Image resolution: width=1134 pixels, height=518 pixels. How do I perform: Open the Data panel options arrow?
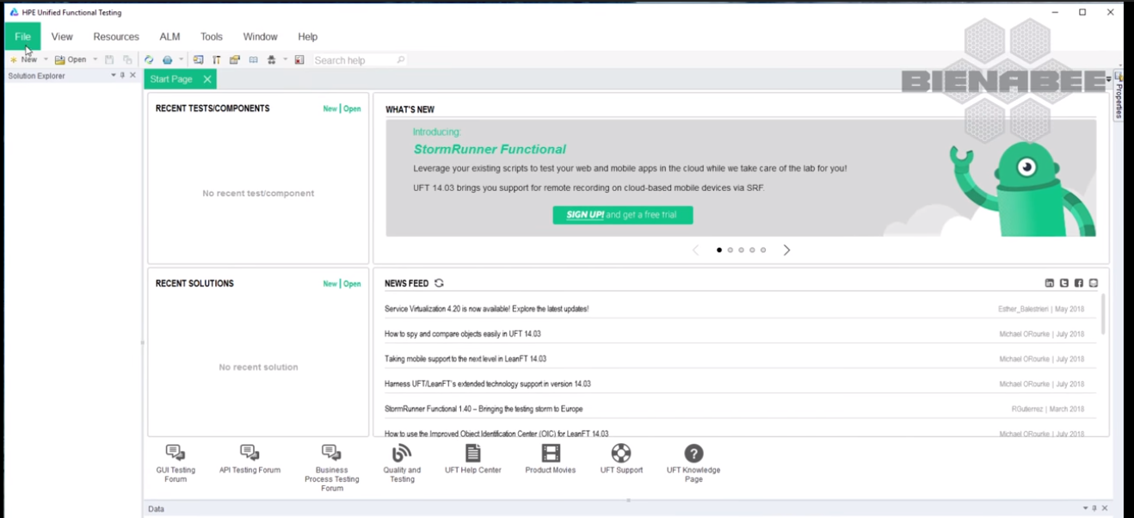coord(1084,509)
